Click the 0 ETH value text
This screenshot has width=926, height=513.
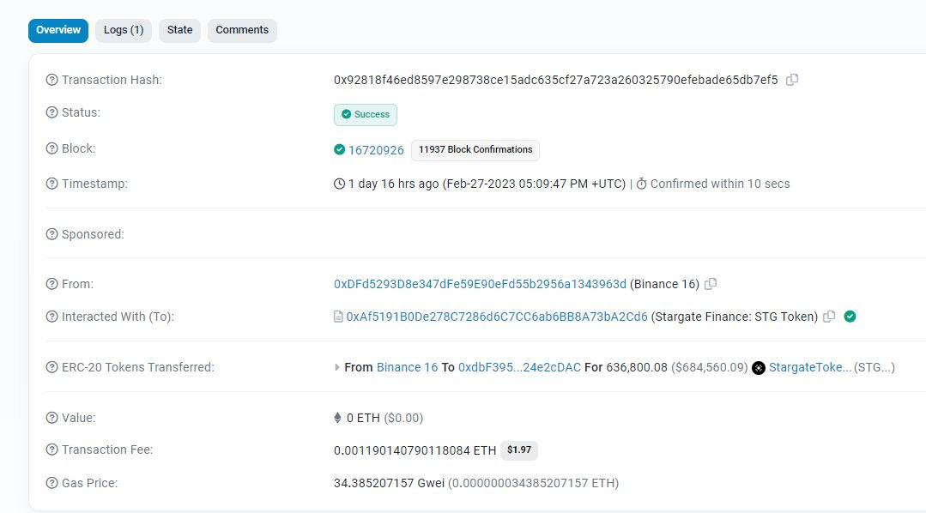[x=363, y=418]
